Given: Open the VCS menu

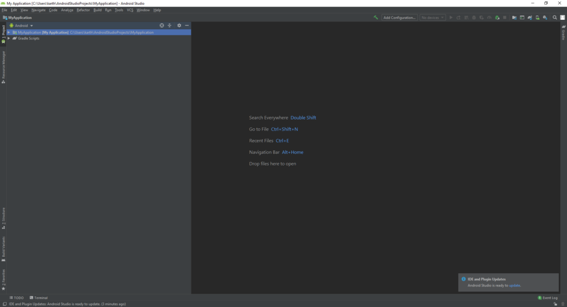Looking at the screenshot, I should click(130, 10).
